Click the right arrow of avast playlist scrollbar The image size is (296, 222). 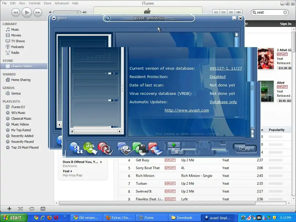(x=119, y=131)
